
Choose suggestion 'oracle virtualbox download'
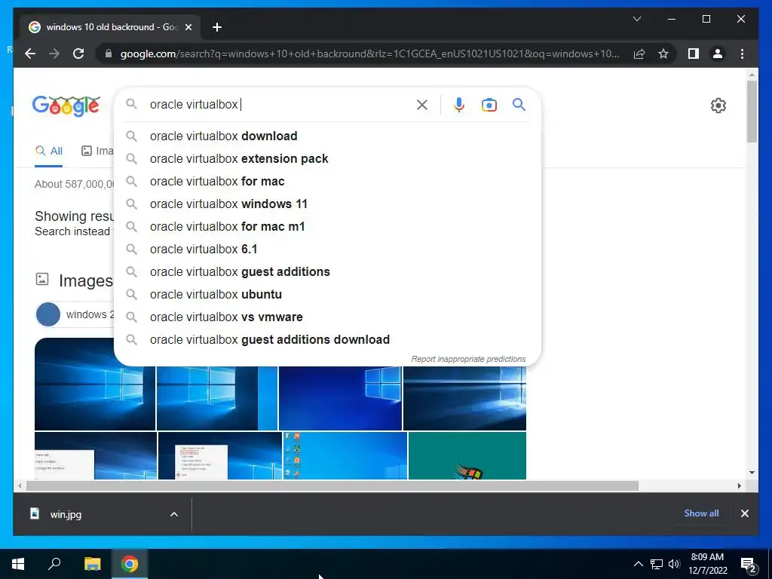coord(327,136)
